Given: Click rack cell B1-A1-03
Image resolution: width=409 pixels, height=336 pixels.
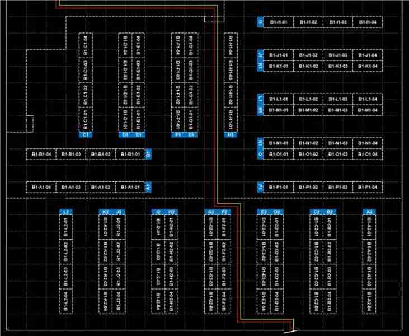Looking at the screenshot, I should (x=71, y=187).
